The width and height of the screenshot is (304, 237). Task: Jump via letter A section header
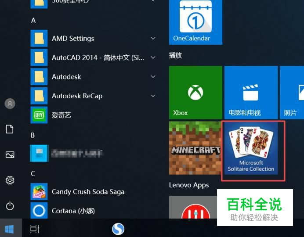pos(33,20)
